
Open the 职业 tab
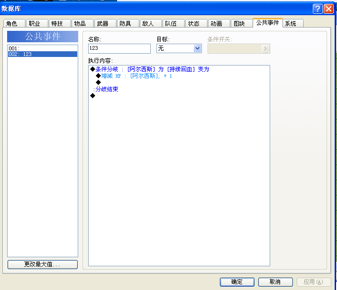coord(37,23)
